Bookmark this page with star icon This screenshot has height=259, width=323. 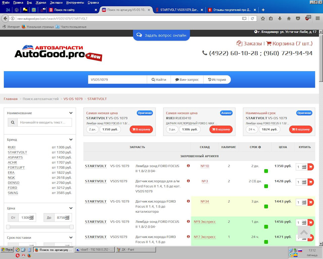click(x=263, y=19)
